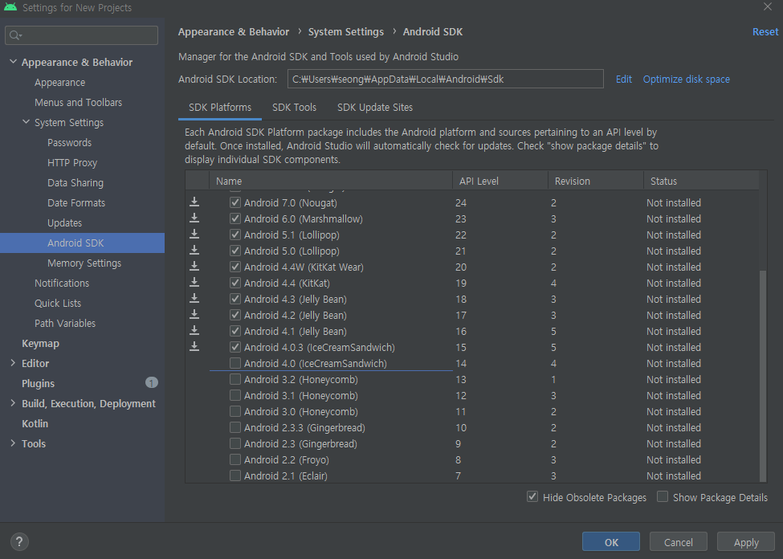Click the API Level column header

500,181
